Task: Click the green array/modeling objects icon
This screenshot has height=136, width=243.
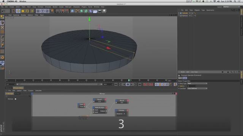Action: pyautogui.click(x=86, y=11)
